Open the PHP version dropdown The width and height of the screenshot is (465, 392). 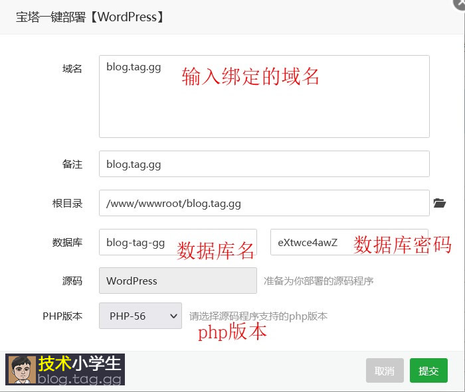140,316
